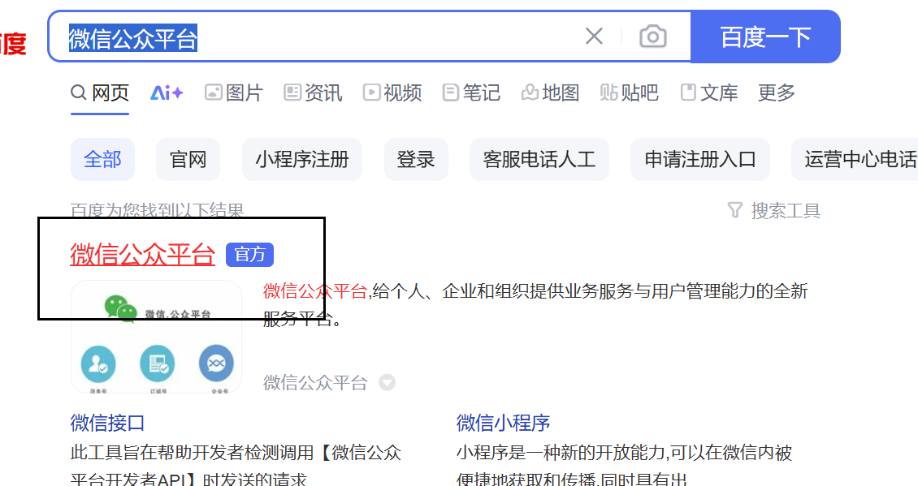Select the 登录 filter chip
Screen dimensions: 918x486
tap(416, 159)
